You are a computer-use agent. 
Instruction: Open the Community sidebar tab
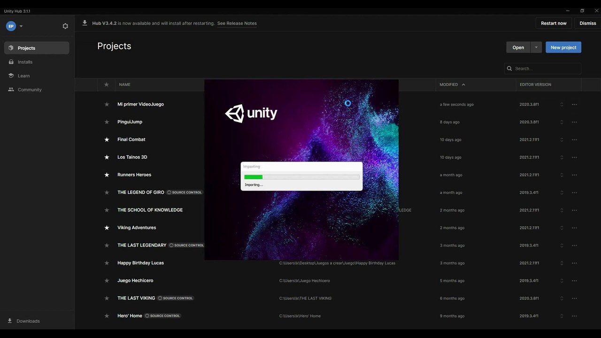37,90
